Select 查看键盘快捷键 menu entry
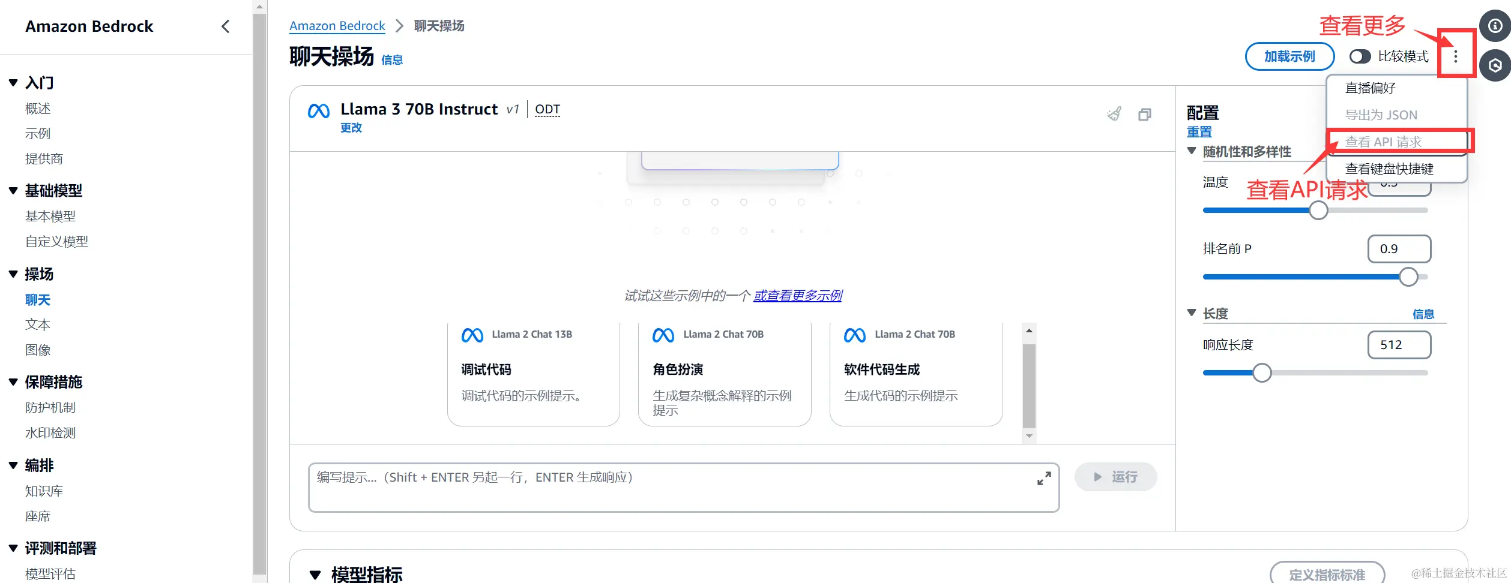Viewport: 1511px width, 583px height. [x=1396, y=169]
